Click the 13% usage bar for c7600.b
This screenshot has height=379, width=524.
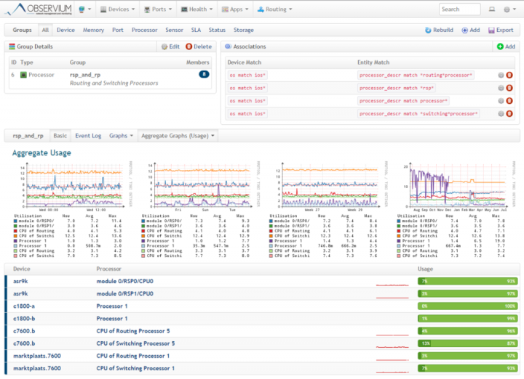coord(467,343)
